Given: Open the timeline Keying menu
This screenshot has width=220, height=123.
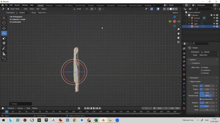Looking at the screenshot, I should coord(21,108).
